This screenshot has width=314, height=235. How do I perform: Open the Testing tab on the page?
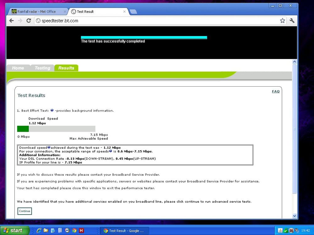42,68
